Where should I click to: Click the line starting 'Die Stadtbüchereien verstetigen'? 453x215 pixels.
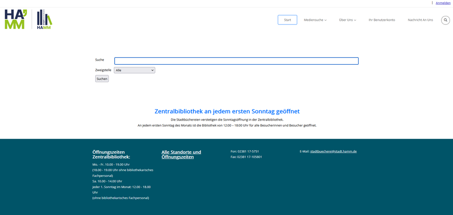[227, 120]
